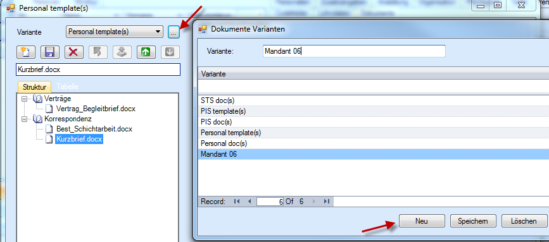Image resolution: width=549 pixels, height=242 pixels.
Task: Click the red X delete icon
Action: [73, 52]
